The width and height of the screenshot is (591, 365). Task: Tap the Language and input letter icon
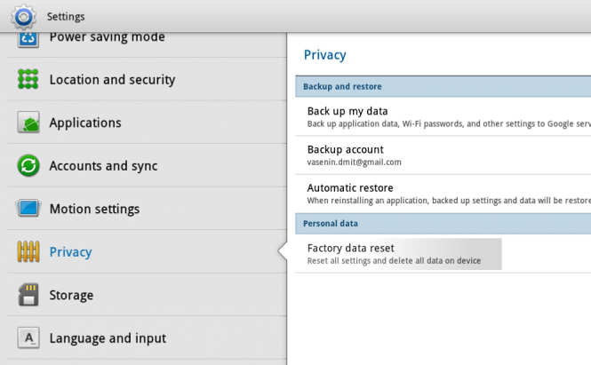tap(28, 337)
